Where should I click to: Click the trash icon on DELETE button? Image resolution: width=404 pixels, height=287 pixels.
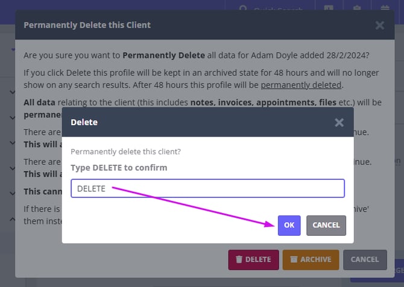(239, 259)
